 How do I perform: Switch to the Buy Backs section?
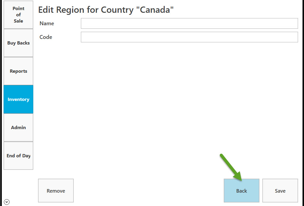[18, 43]
